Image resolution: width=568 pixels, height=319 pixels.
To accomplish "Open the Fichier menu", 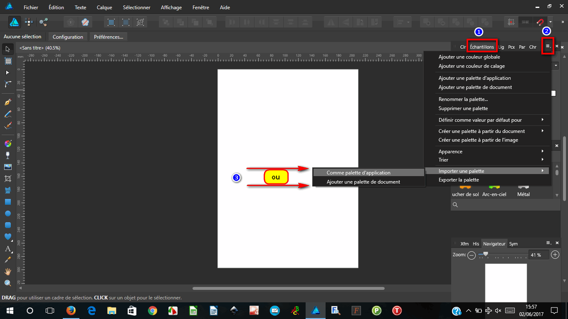I will 31,8.
